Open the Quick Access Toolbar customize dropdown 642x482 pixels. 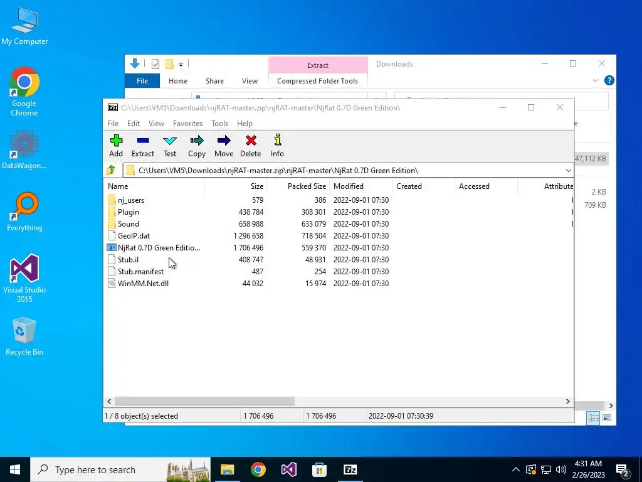click(181, 64)
